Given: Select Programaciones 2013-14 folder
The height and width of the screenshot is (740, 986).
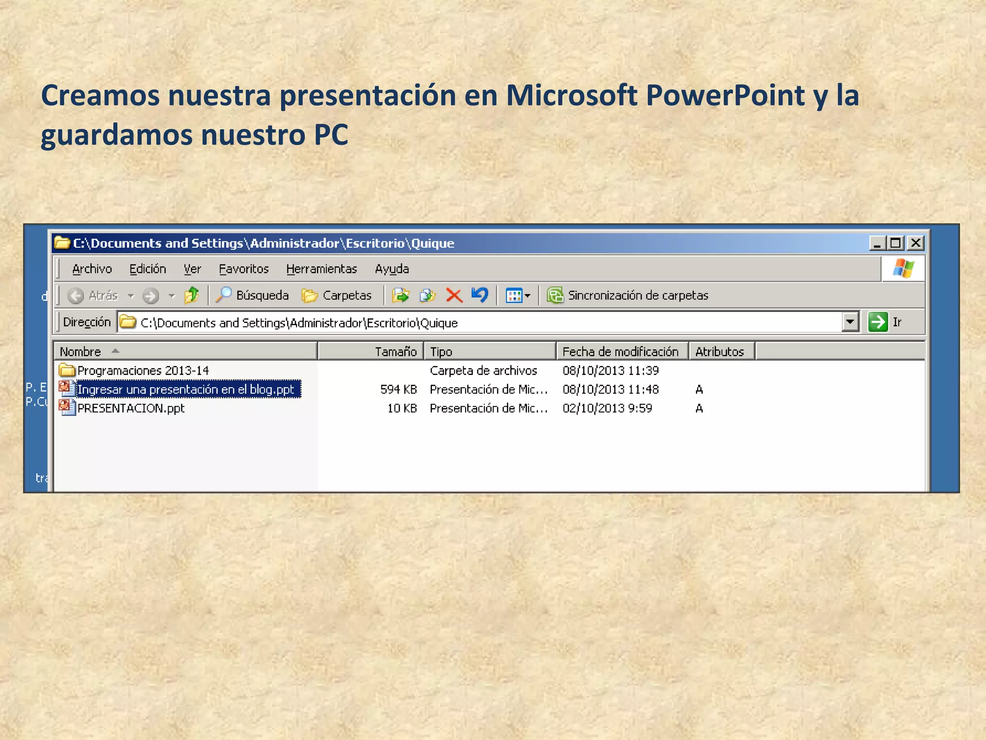Looking at the screenshot, I should [x=143, y=370].
